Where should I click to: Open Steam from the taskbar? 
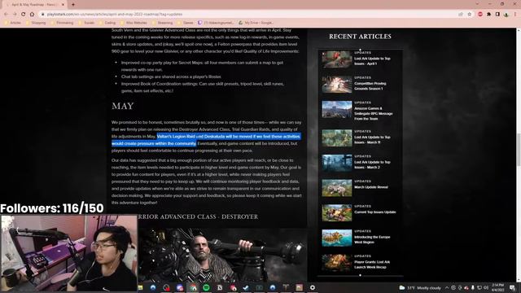coord(246,287)
